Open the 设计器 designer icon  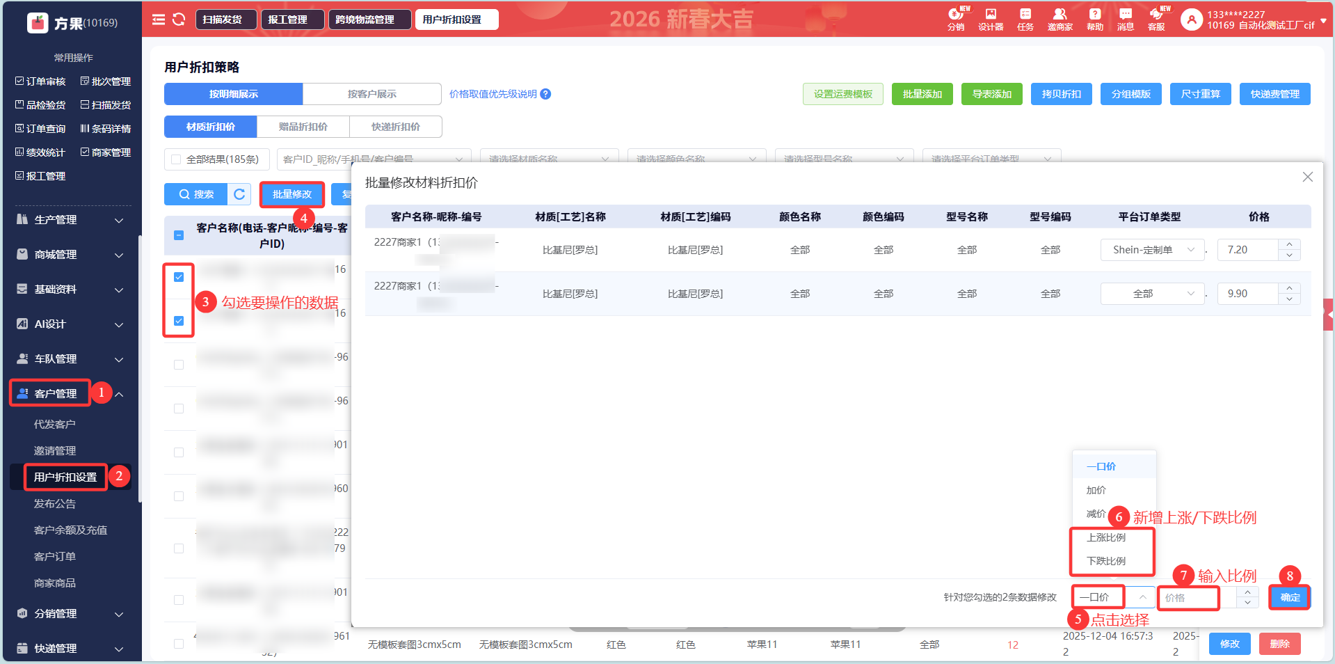(x=991, y=19)
